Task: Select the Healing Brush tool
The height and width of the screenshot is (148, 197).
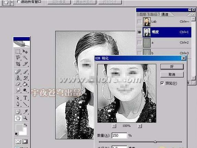Action: coord(18,72)
